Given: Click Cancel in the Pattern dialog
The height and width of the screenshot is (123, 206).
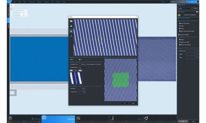Looking at the screenshot, I should [133, 103].
